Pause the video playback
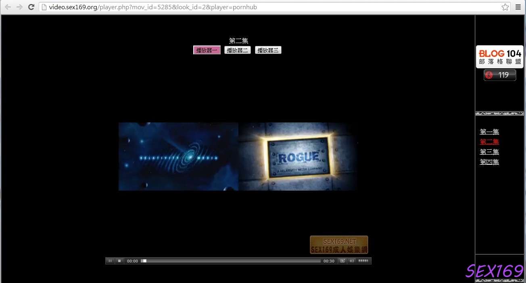The image size is (526, 283). pos(110,261)
